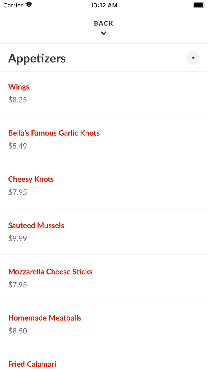Open Fried Calamari

pyautogui.click(x=32, y=364)
